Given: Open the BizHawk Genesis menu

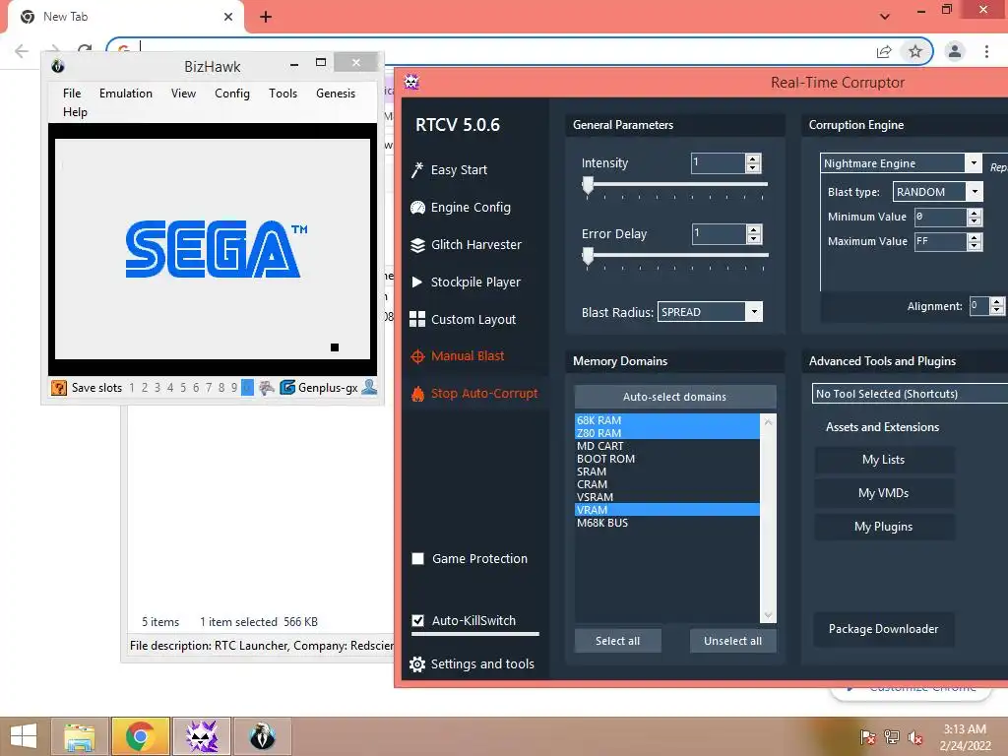Looking at the screenshot, I should coord(336,94).
